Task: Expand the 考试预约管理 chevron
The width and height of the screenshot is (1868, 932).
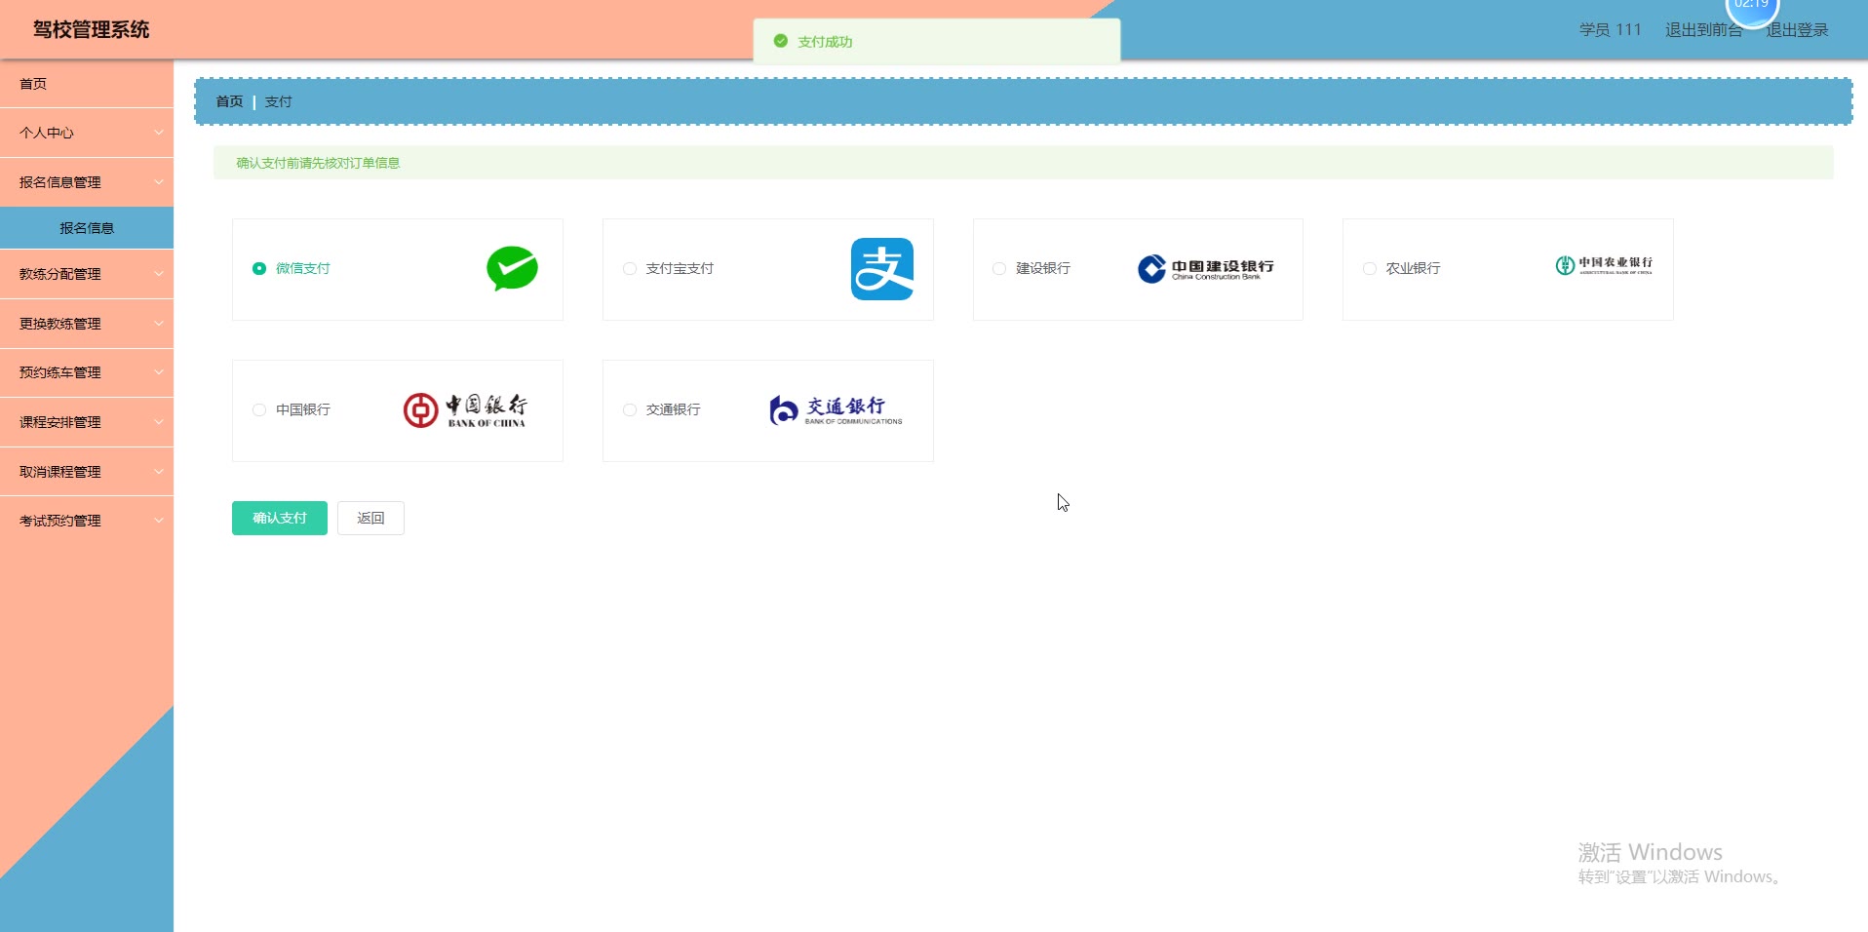Action: click(x=159, y=521)
